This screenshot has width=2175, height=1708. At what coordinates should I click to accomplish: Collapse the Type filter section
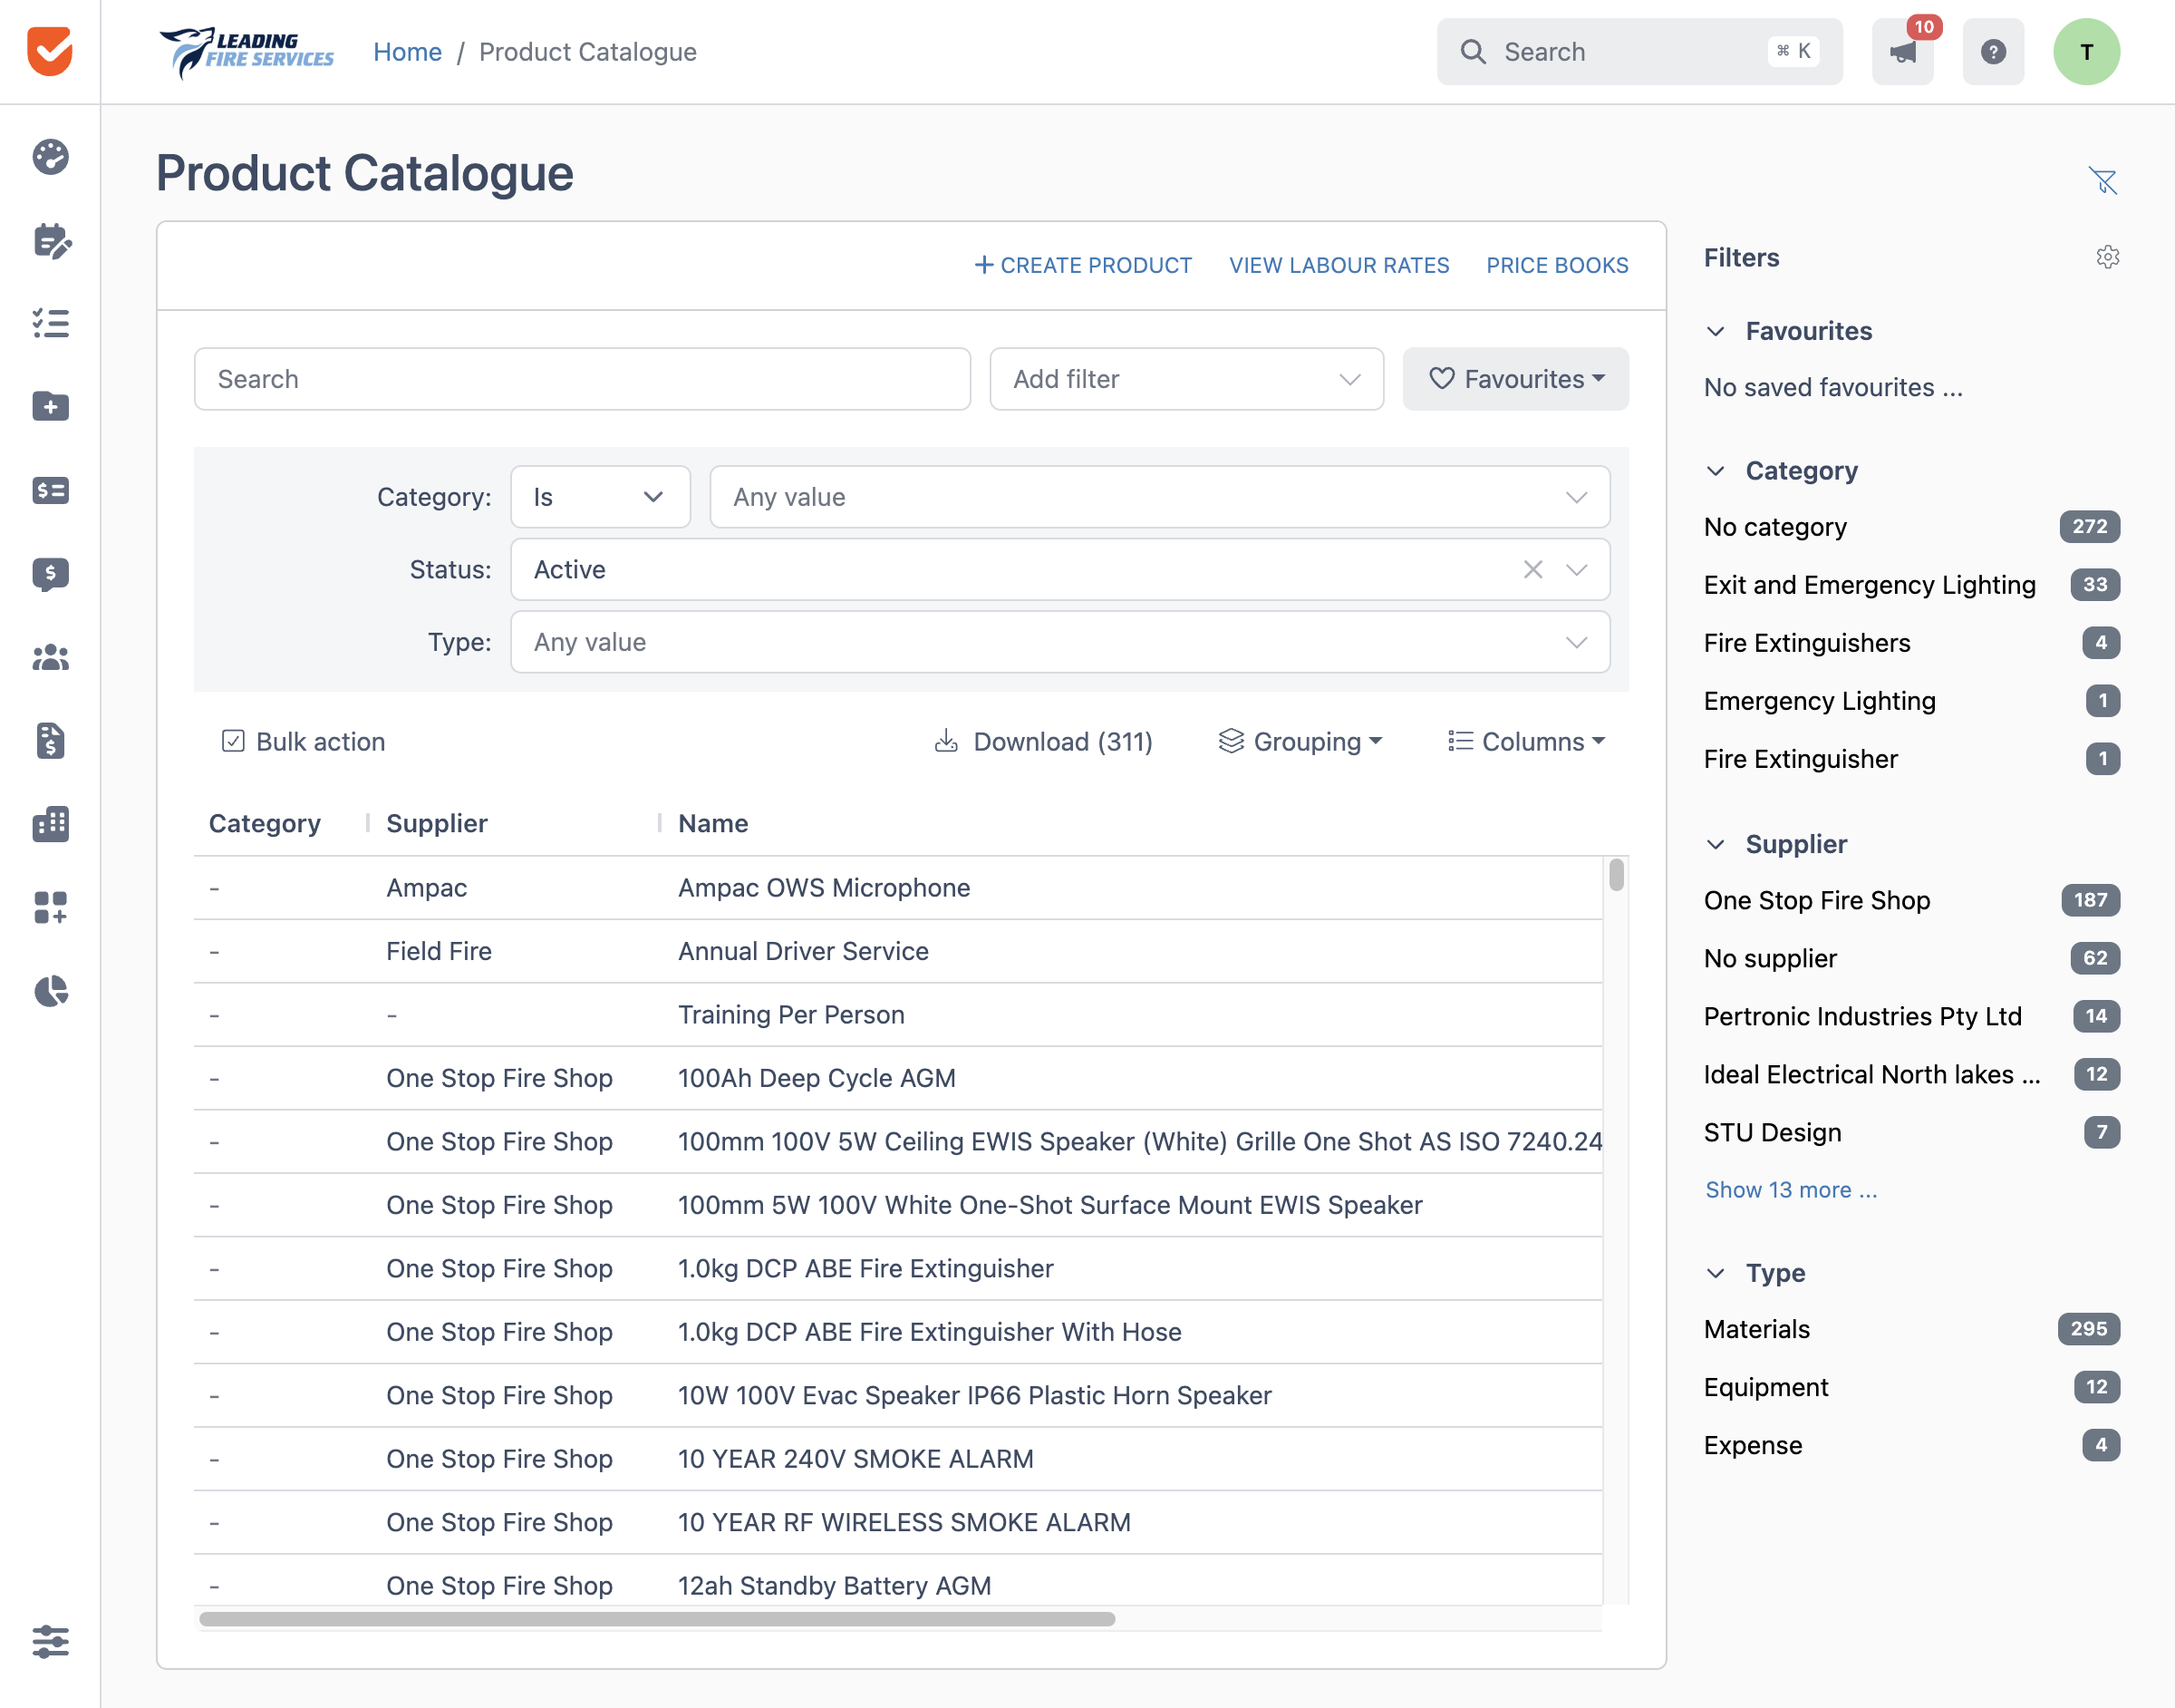click(x=1716, y=1273)
